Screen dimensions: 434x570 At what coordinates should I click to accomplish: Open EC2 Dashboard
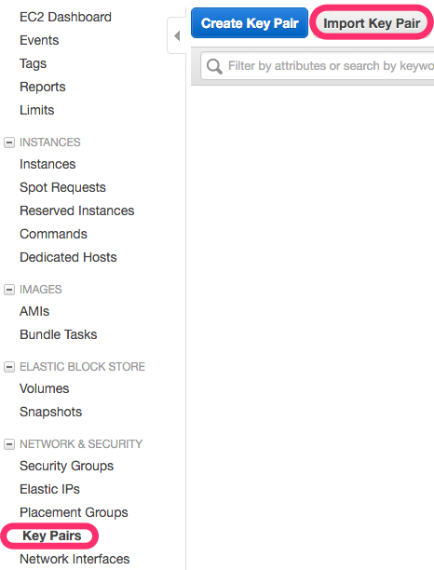65,17
